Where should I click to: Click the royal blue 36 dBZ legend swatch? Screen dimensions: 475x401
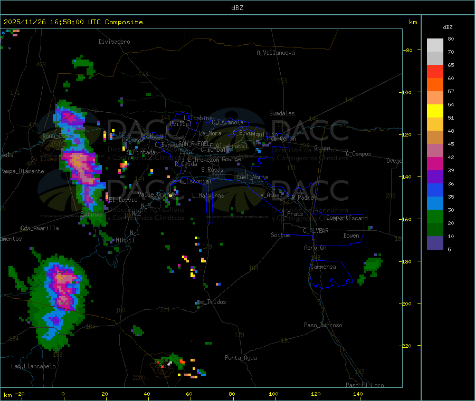[x=435, y=190]
